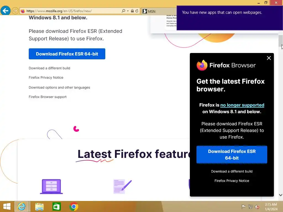Click the Download Firefox ESR 64-bit page button
The width and height of the screenshot is (283, 212).
coord(67,54)
